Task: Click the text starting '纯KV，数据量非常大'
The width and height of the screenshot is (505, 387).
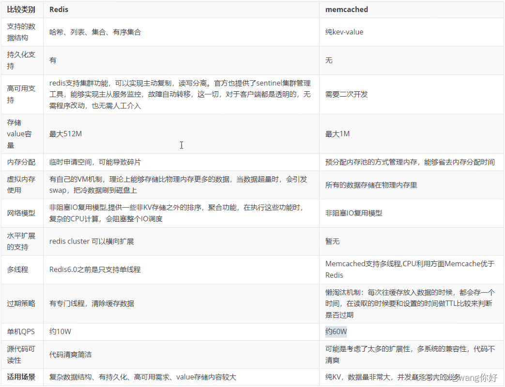Action: [392, 377]
